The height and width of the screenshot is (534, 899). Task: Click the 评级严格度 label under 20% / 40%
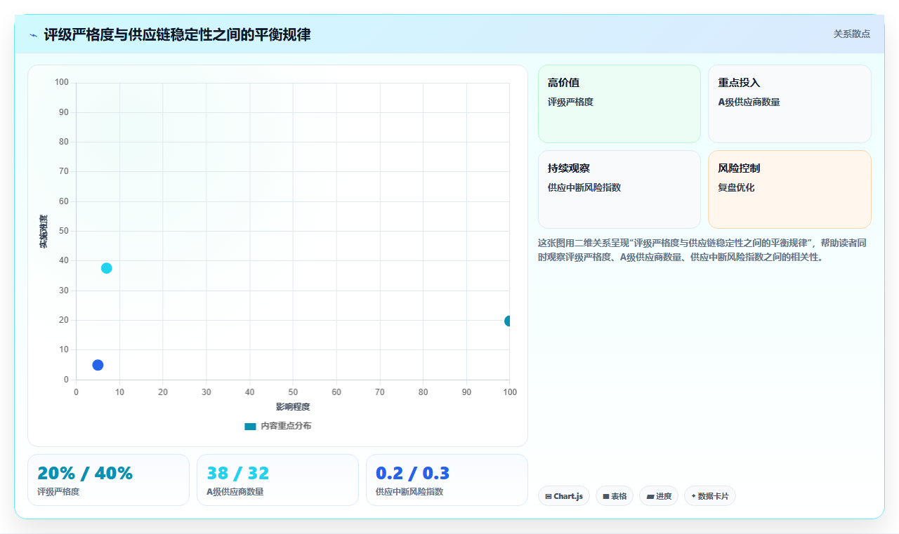58,492
